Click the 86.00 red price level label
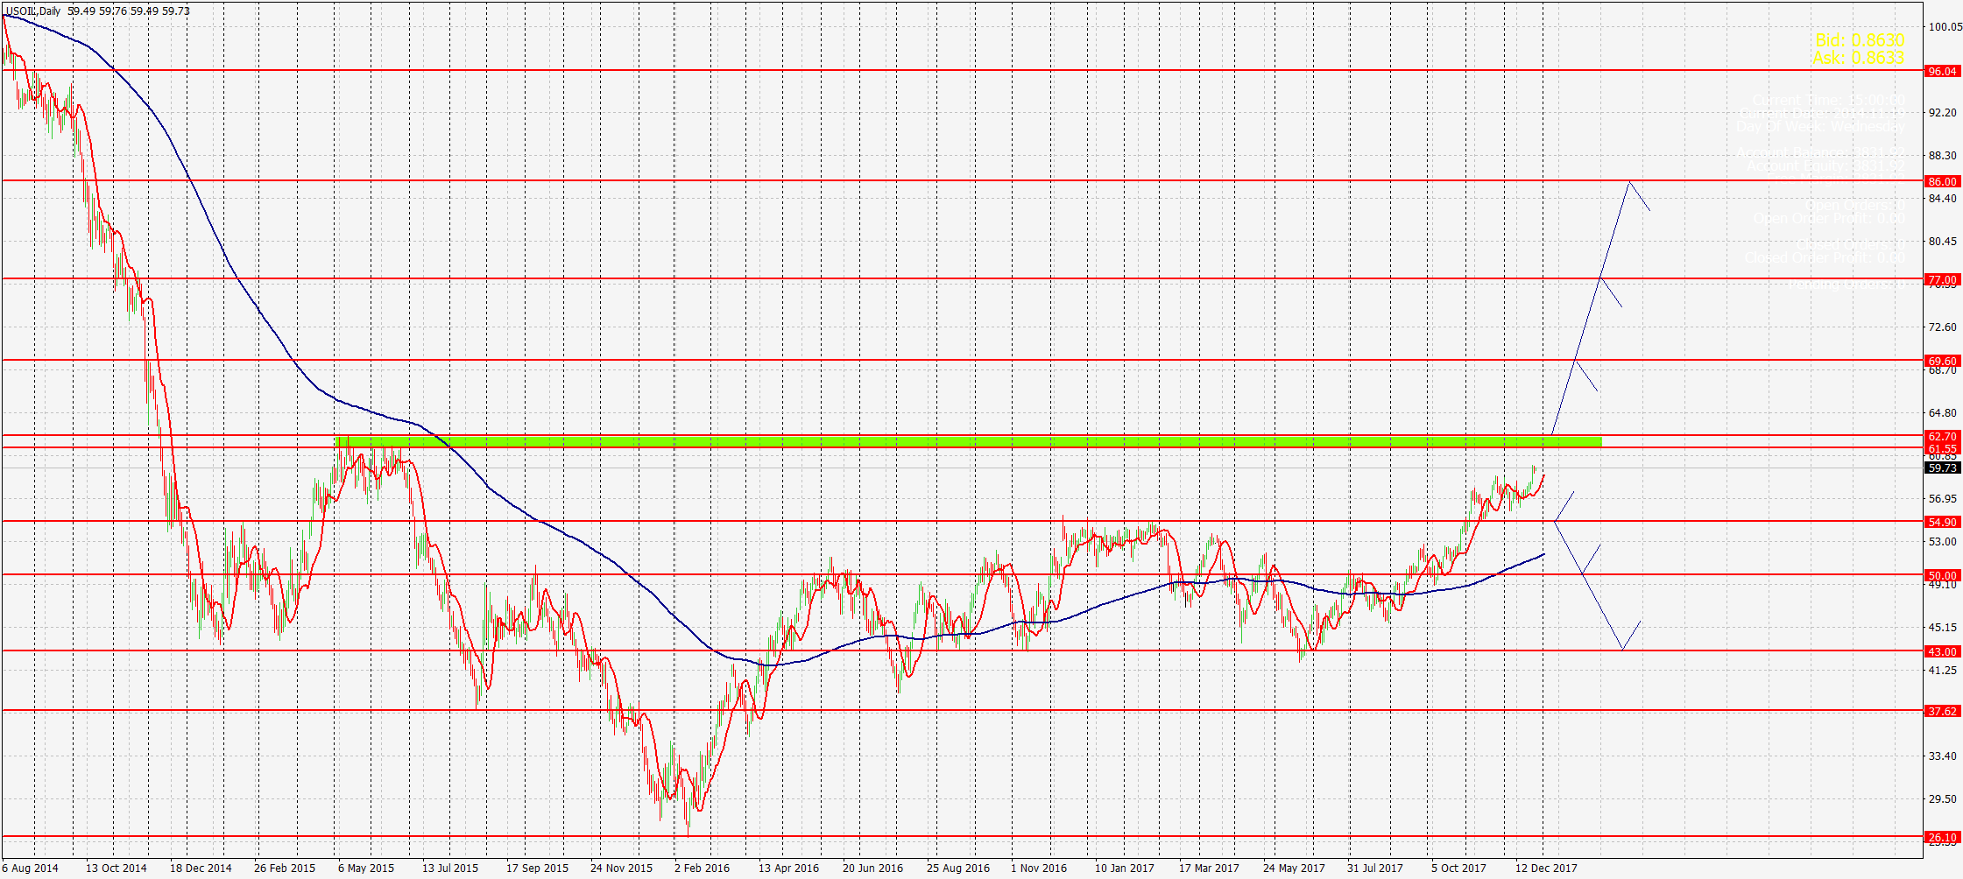 (x=1941, y=181)
